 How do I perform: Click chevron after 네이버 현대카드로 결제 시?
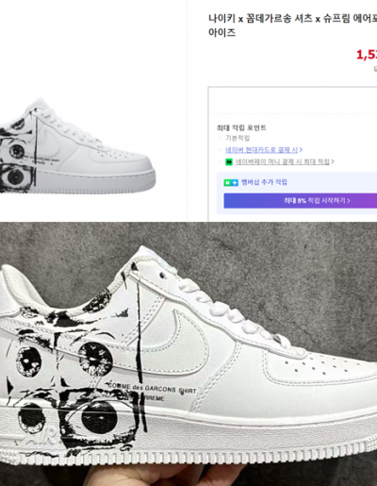click(x=301, y=150)
